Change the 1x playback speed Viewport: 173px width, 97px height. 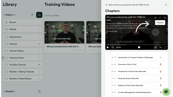(160, 47)
